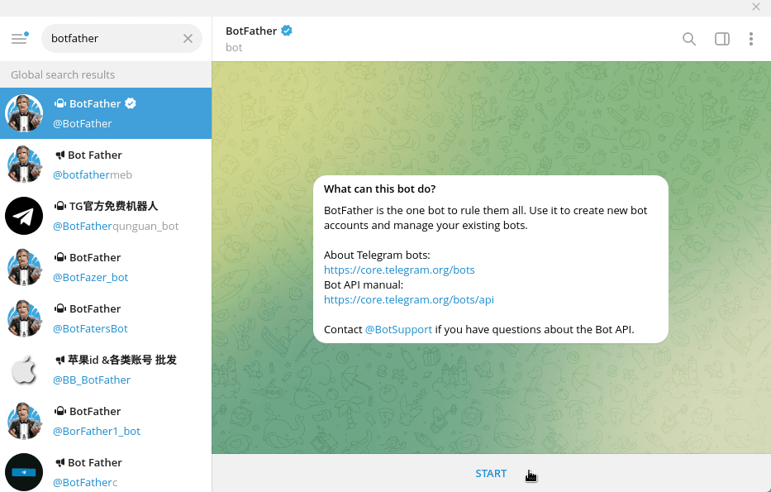Click the botfather search field

[x=122, y=38]
